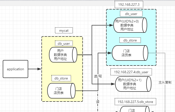Viewport: 175px width, 112px height.
Task: Select db_user label in cyan container
Action: [131, 14]
